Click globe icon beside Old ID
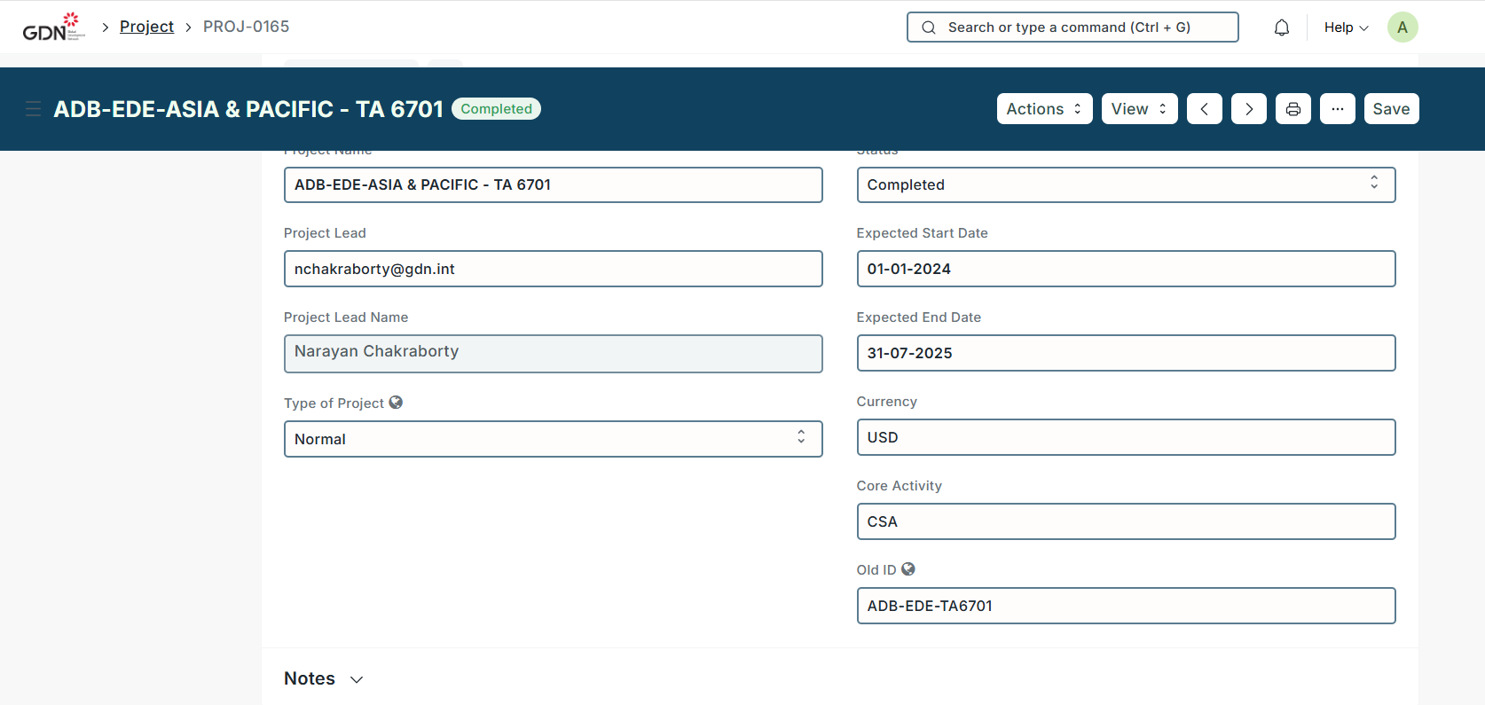Viewport: 1485px width, 705px height. (907, 569)
